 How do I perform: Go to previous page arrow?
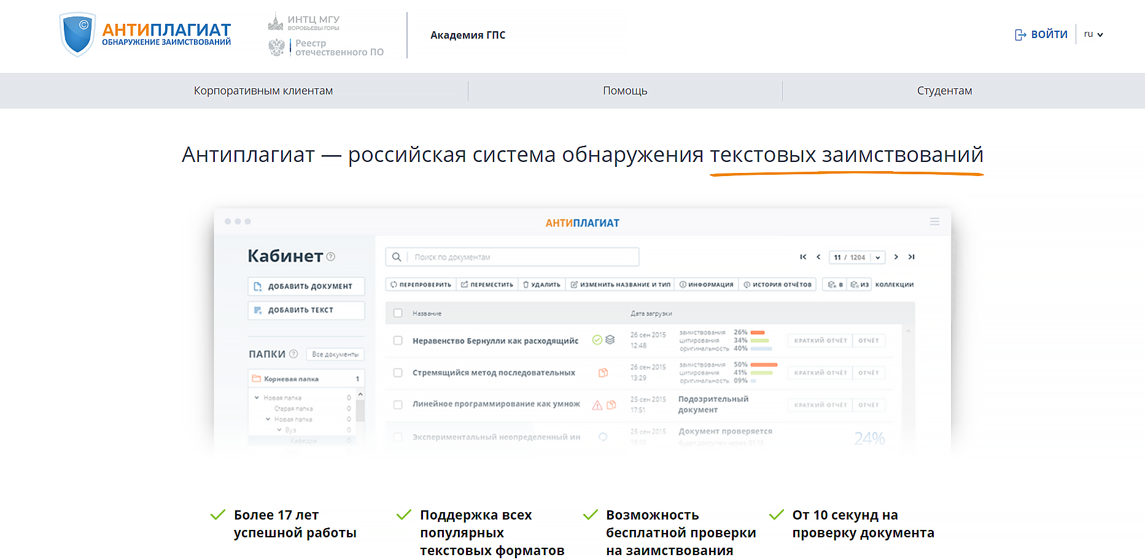click(818, 257)
